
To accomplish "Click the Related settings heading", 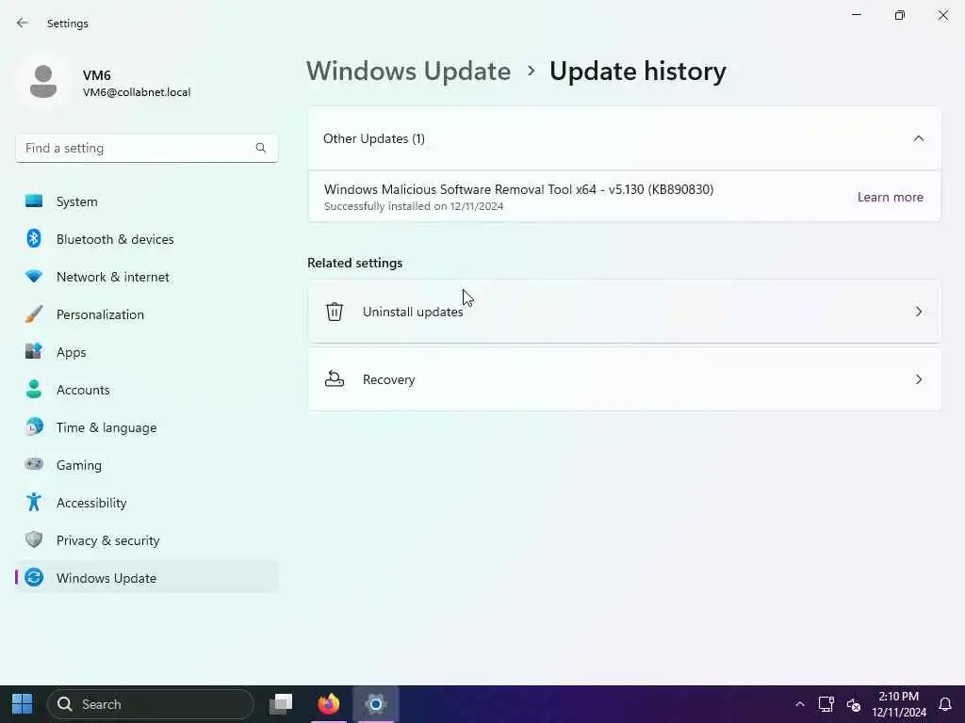I will click(355, 263).
